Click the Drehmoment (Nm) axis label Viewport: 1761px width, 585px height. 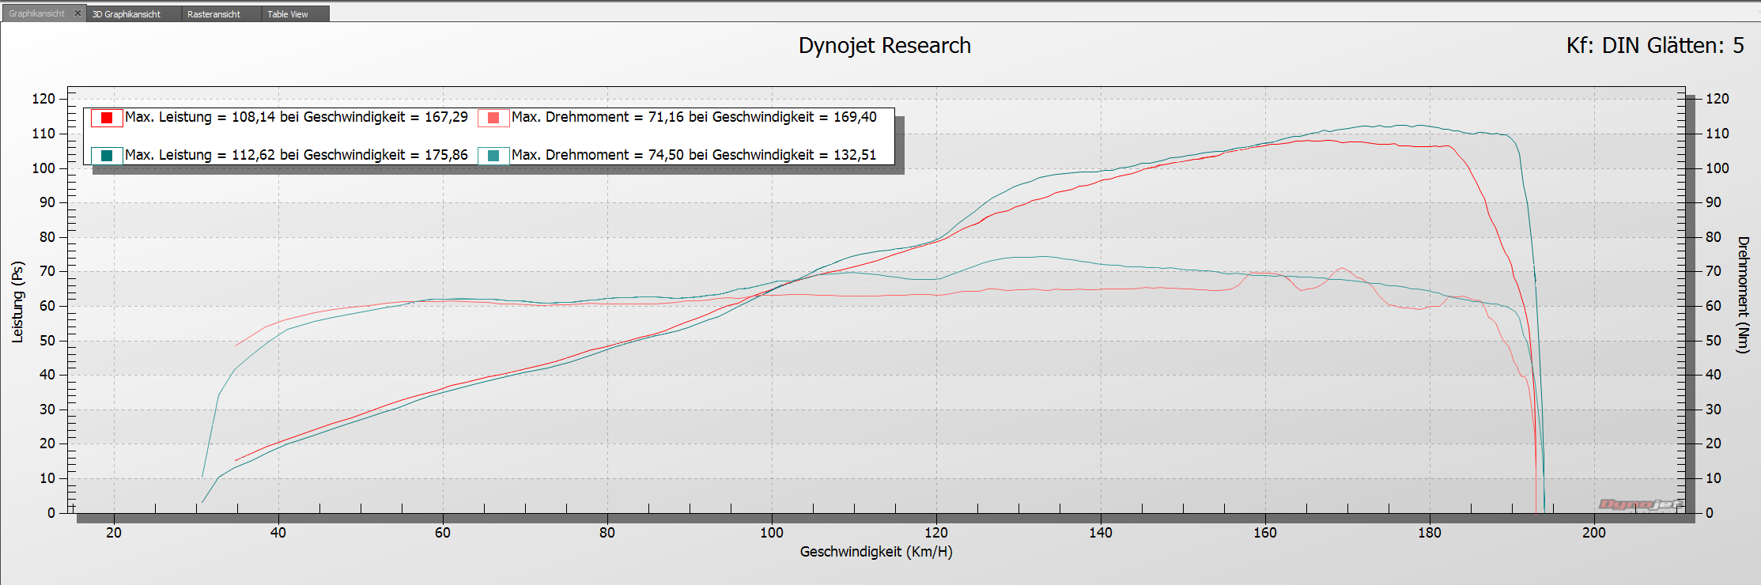[x=1743, y=294]
